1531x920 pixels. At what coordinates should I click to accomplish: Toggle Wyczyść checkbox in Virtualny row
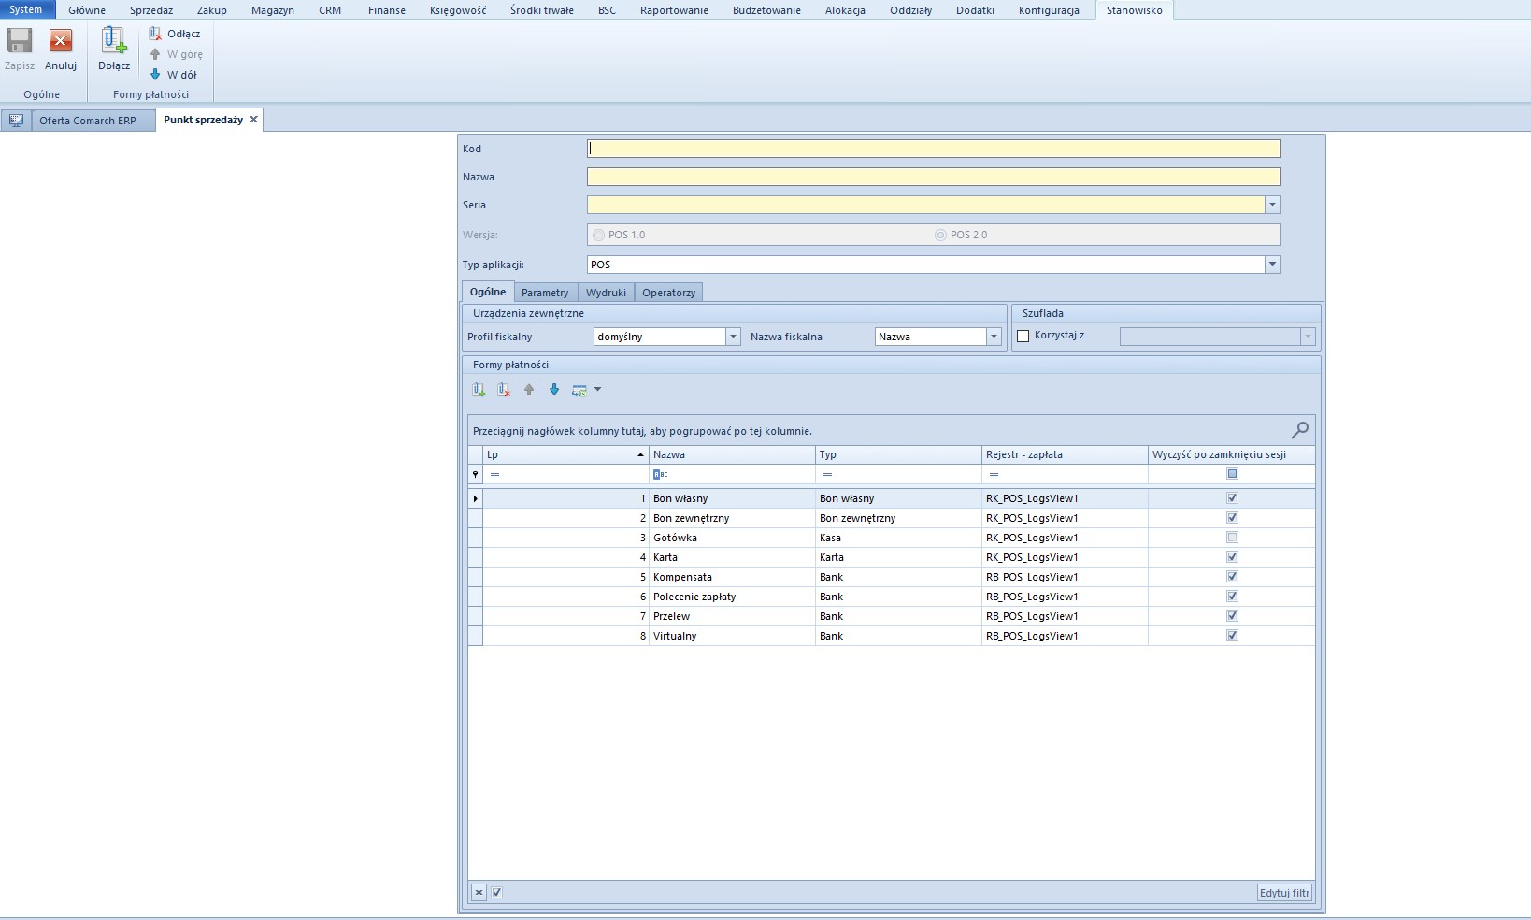coord(1232,636)
